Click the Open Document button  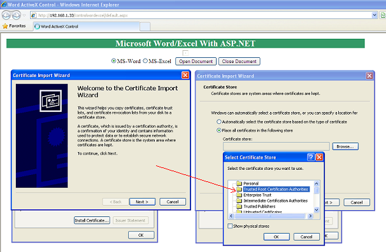tap(196, 61)
